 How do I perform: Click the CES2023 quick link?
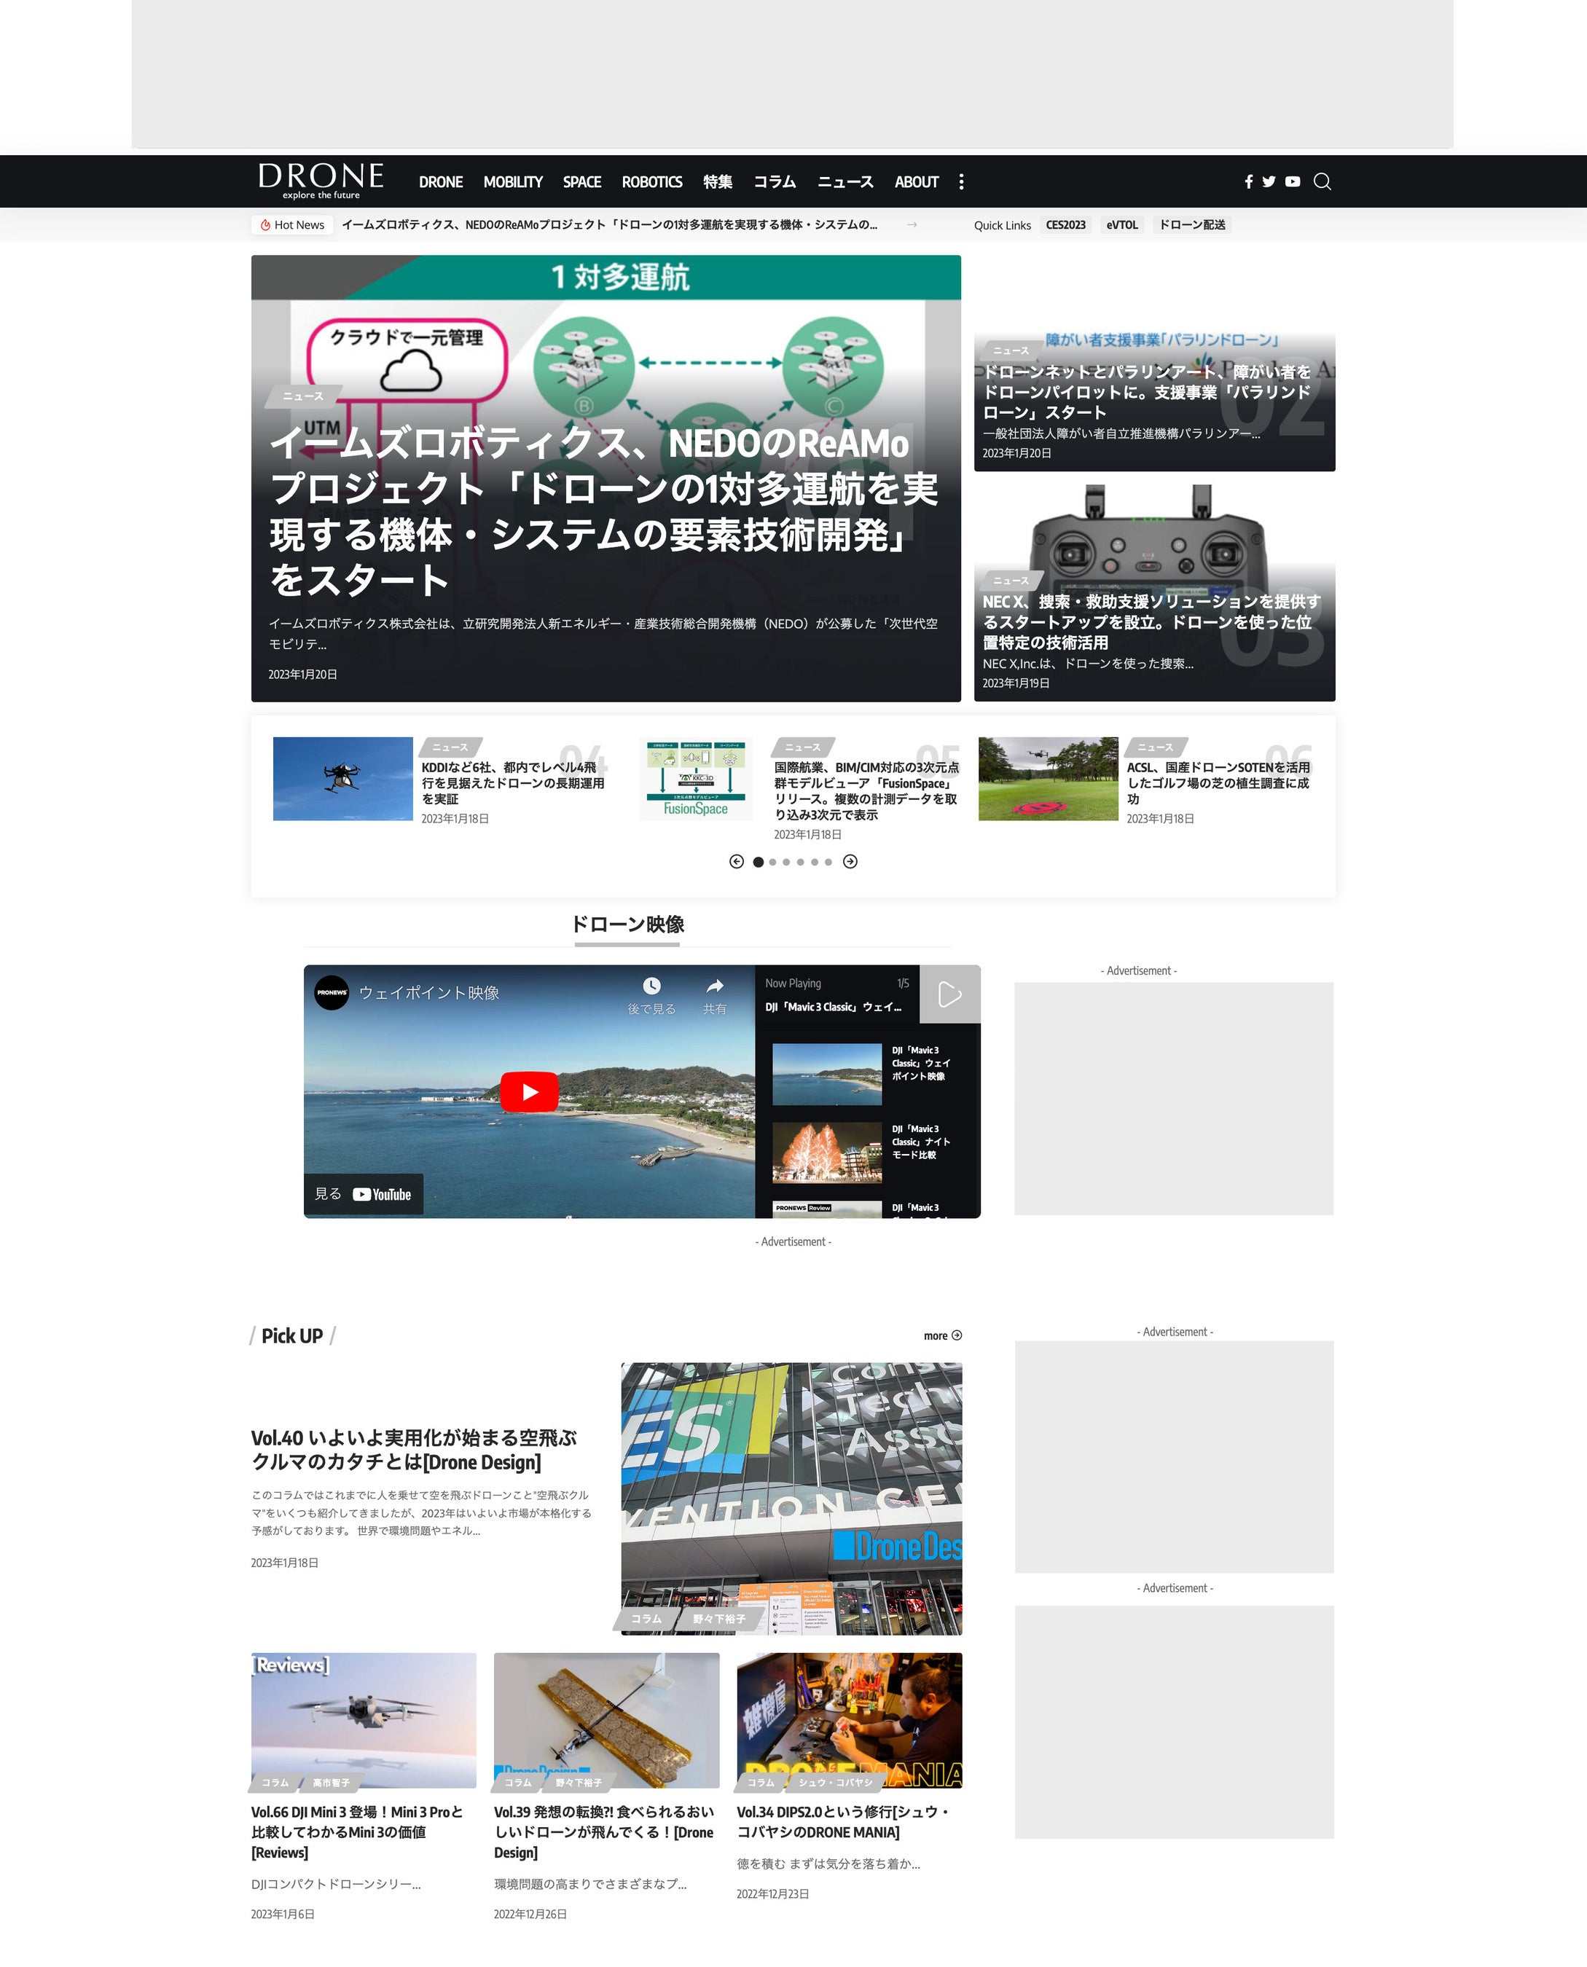click(x=1065, y=225)
